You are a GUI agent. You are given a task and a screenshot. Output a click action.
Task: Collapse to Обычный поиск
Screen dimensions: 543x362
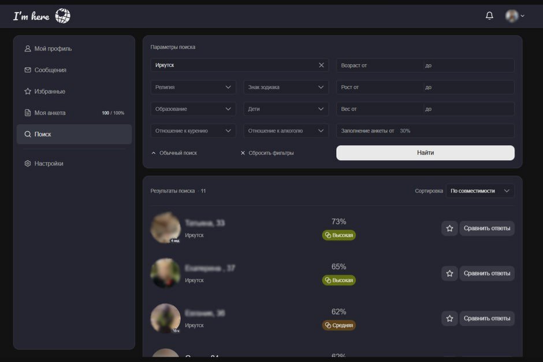(x=174, y=153)
